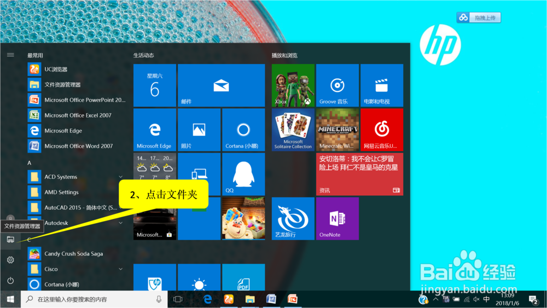Image resolution: width=547 pixels, height=308 pixels.
Task: Open the Xbox tile
Action: click(x=293, y=85)
